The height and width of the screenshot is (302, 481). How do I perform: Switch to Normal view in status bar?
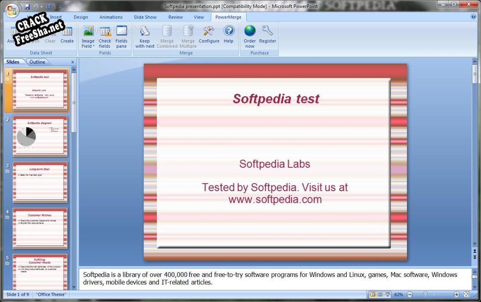point(372,294)
